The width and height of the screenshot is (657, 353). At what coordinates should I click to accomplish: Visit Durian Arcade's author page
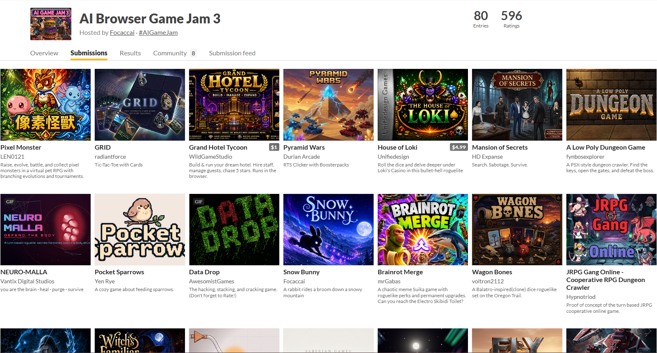pyautogui.click(x=302, y=157)
